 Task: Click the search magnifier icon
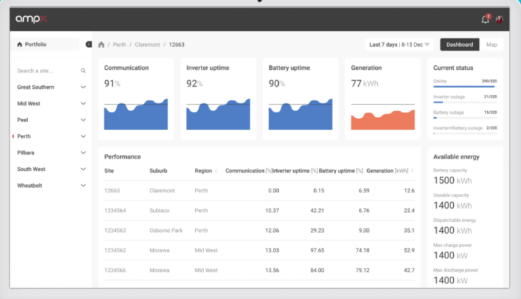pos(83,71)
